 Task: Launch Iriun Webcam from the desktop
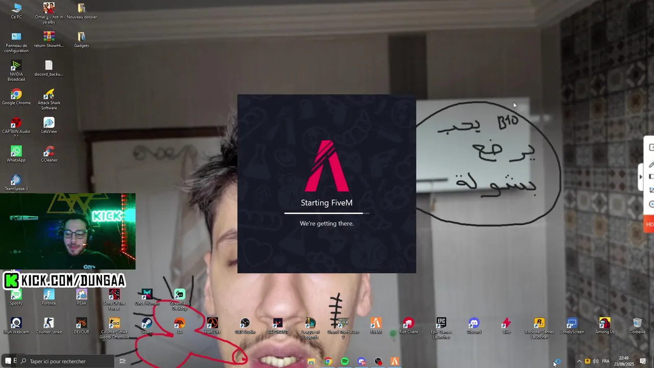coord(16,326)
